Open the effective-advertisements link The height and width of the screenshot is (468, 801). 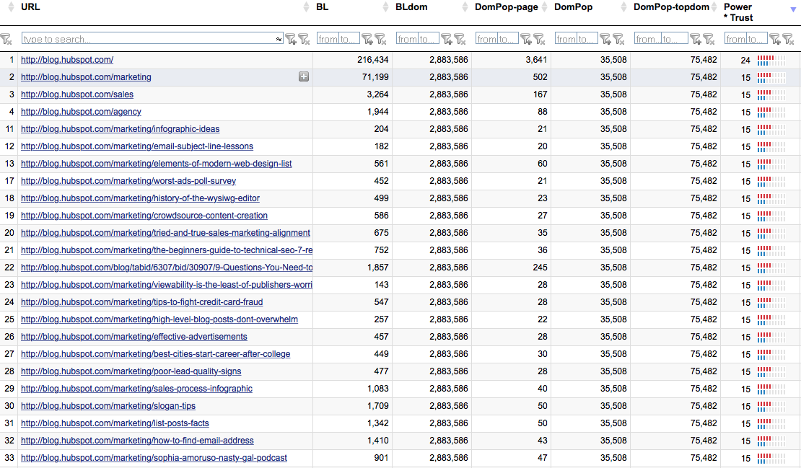133,337
